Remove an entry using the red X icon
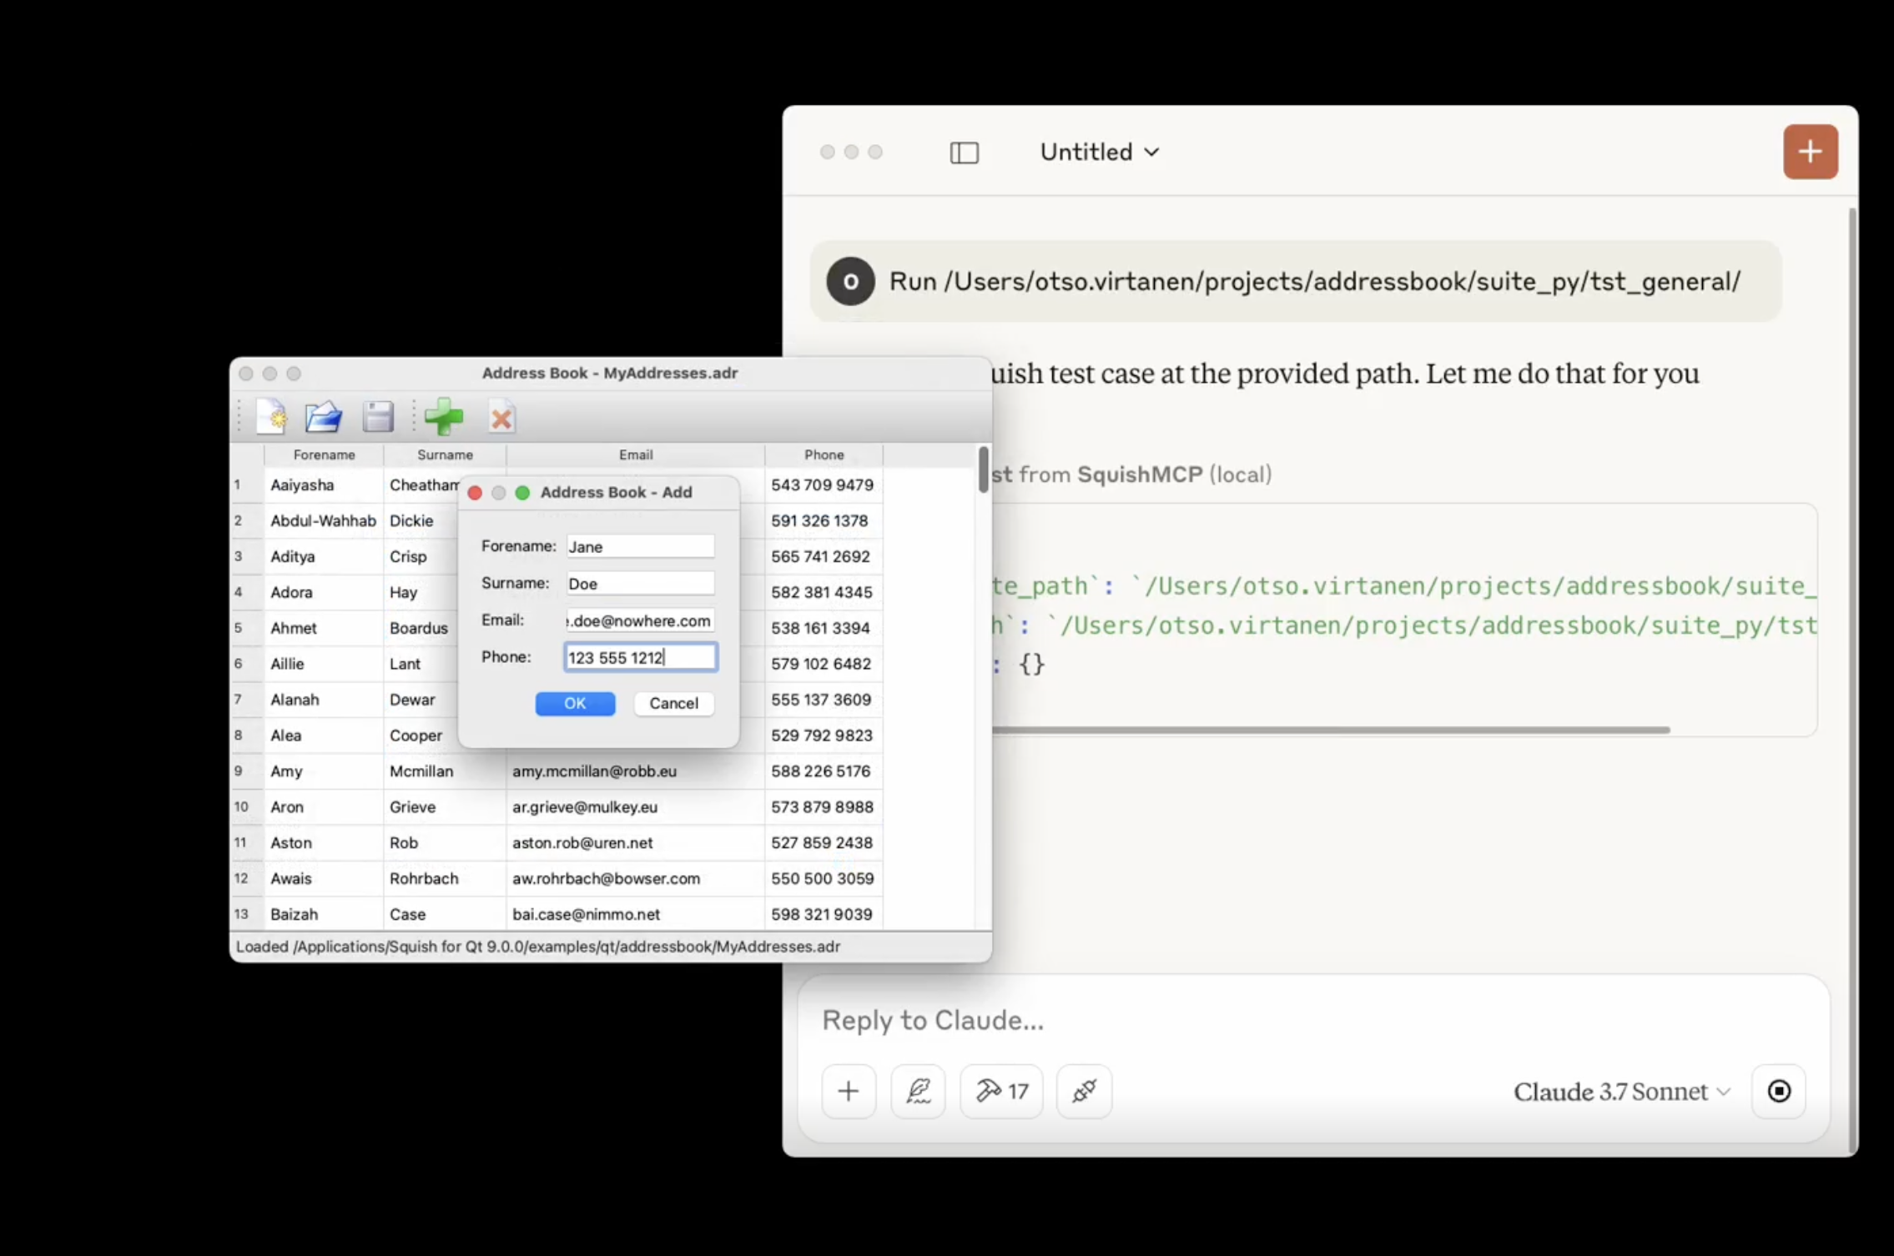 tap(501, 416)
